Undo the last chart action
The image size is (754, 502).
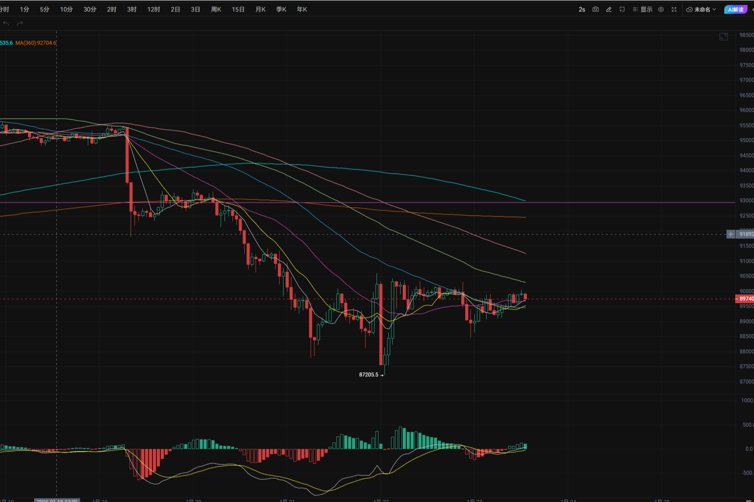coord(6,24)
